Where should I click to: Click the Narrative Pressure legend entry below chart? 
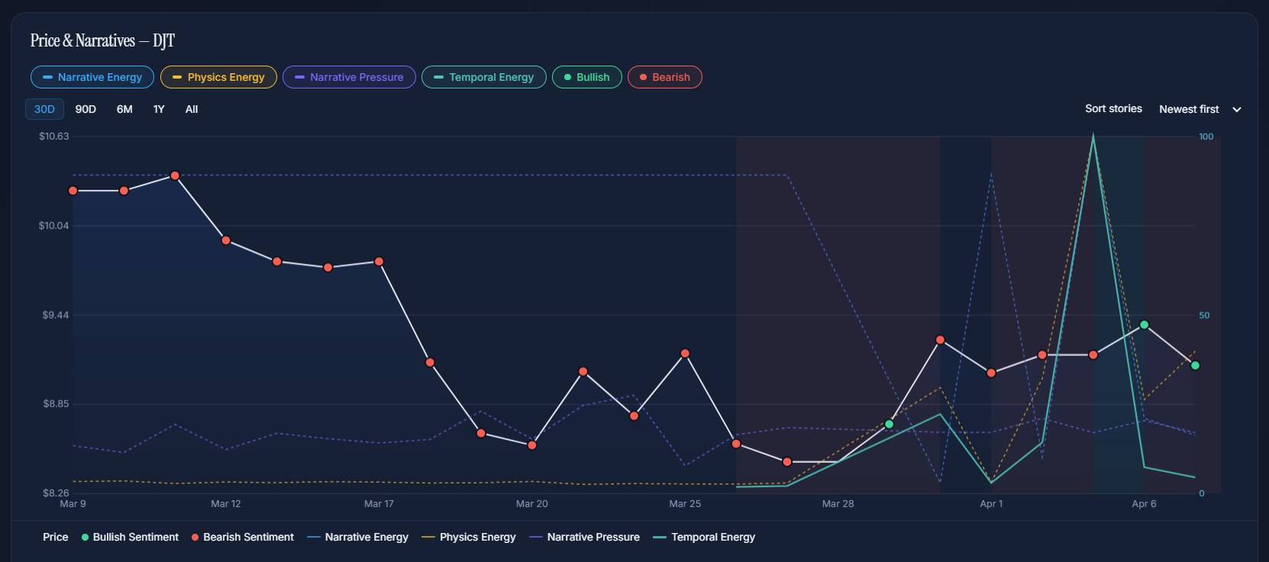click(585, 537)
